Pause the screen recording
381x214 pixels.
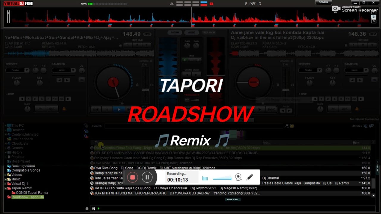(x=147, y=177)
